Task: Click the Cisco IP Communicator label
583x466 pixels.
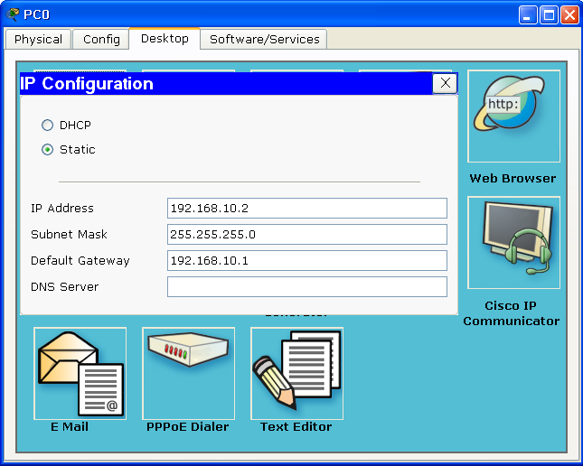Action: (x=512, y=313)
